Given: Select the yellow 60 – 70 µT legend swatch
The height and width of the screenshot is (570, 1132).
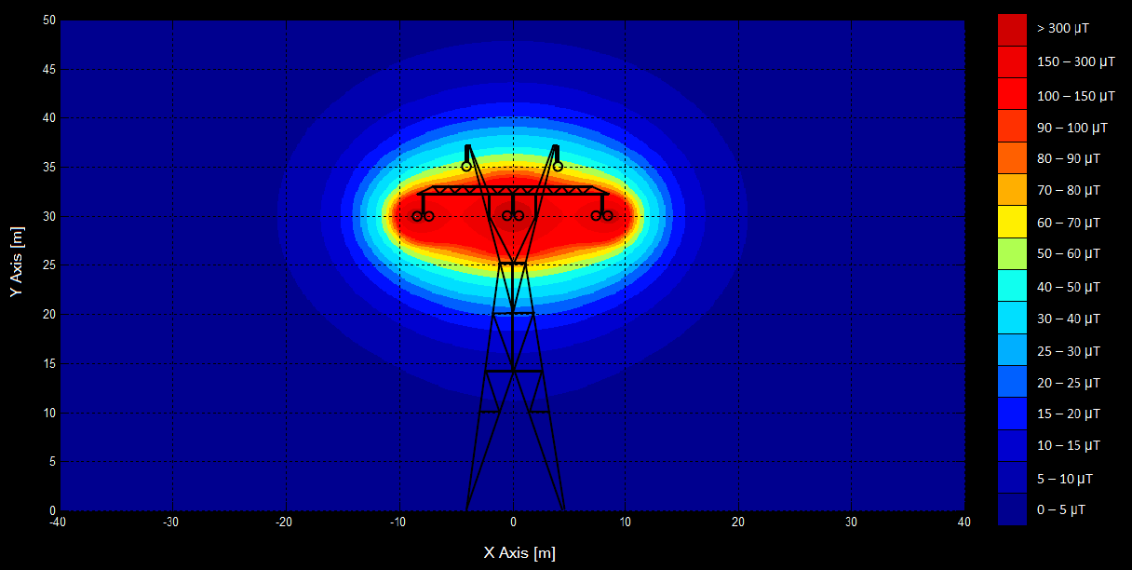Looking at the screenshot, I should (x=1013, y=223).
